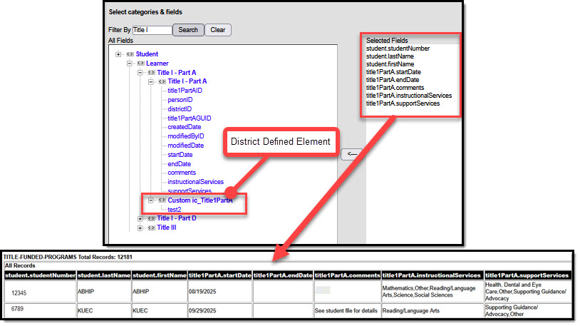
Task: Expand the Title I - Part D node
Action: pos(140,218)
